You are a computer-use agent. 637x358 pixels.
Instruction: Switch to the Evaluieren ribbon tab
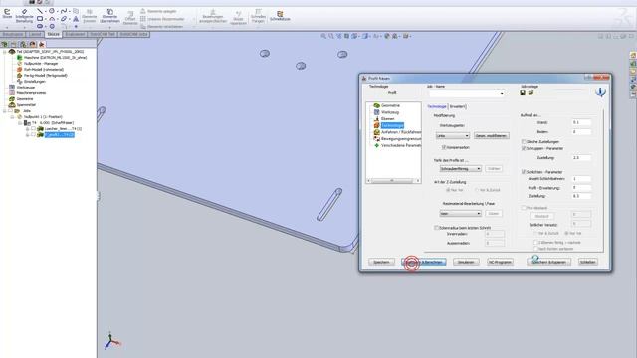tap(76, 35)
